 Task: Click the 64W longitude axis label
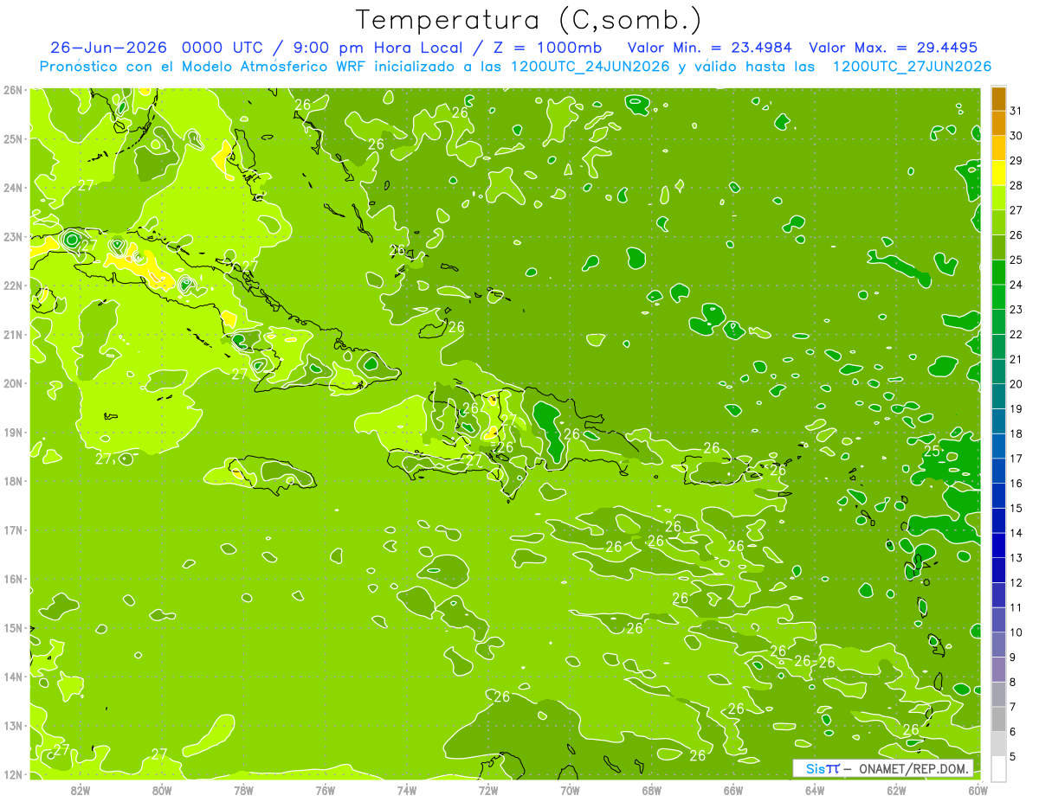[815, 790]
